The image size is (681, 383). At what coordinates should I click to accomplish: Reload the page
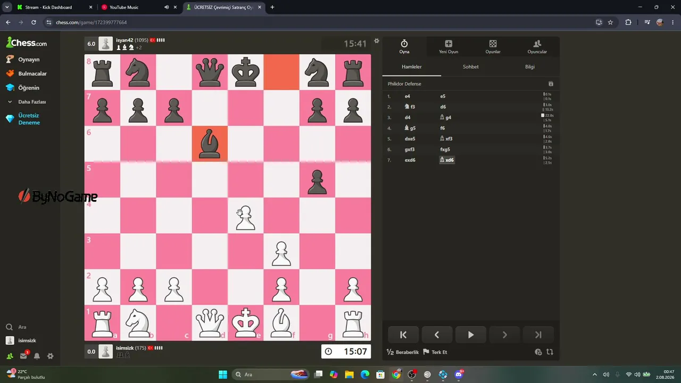(34, 22)
